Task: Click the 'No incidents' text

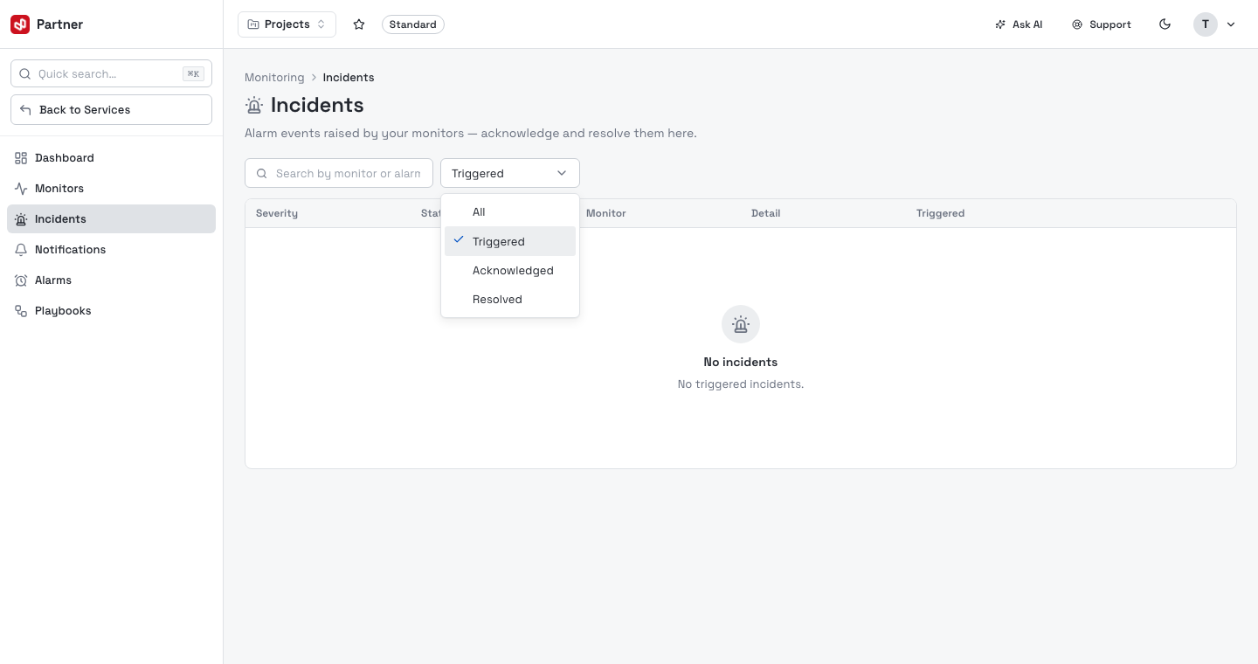Action: pos(741,362)
